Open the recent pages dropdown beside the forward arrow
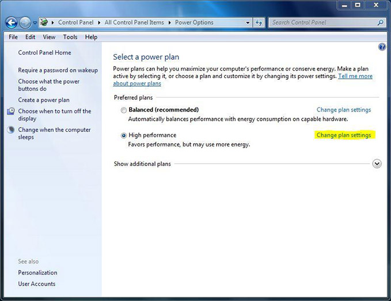This screenshot has width=391, height=301. [x=35, y=23]
